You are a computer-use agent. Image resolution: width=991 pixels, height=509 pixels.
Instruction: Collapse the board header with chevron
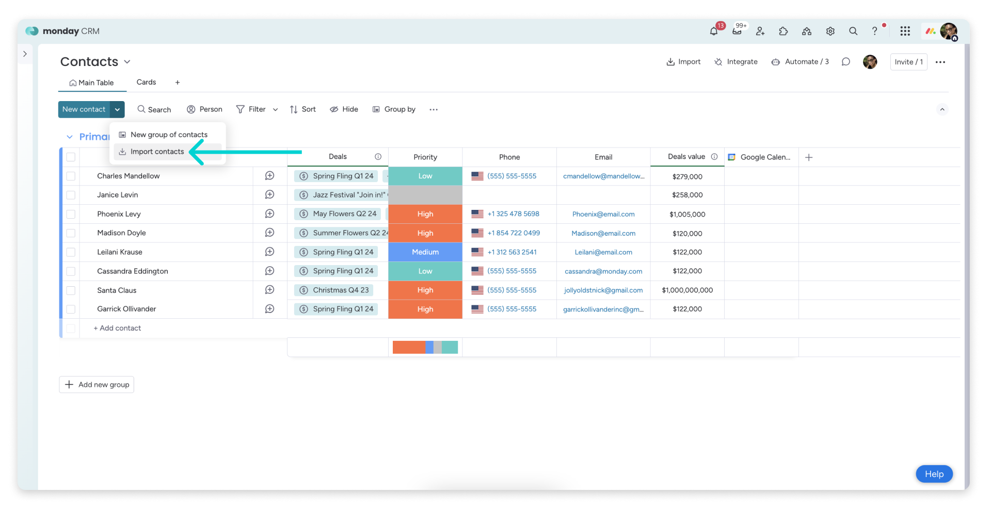tap(942, 109)
